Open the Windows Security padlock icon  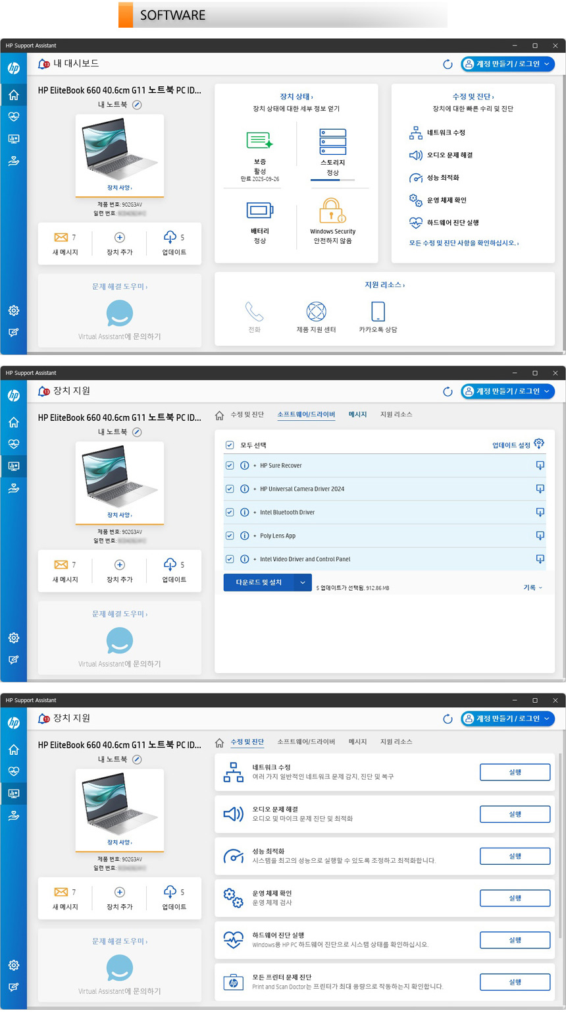point(332,211)
